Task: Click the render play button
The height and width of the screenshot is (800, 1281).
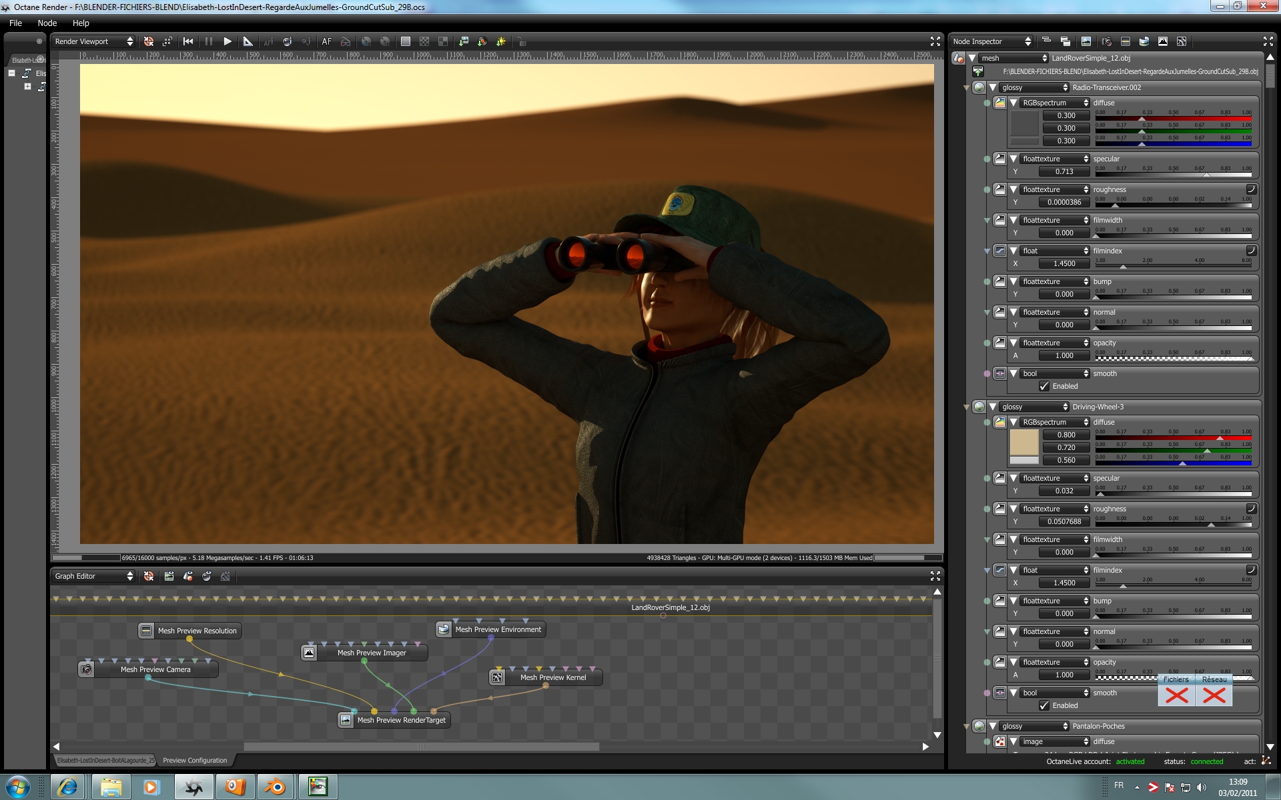Action: click(x=228, y=41)
